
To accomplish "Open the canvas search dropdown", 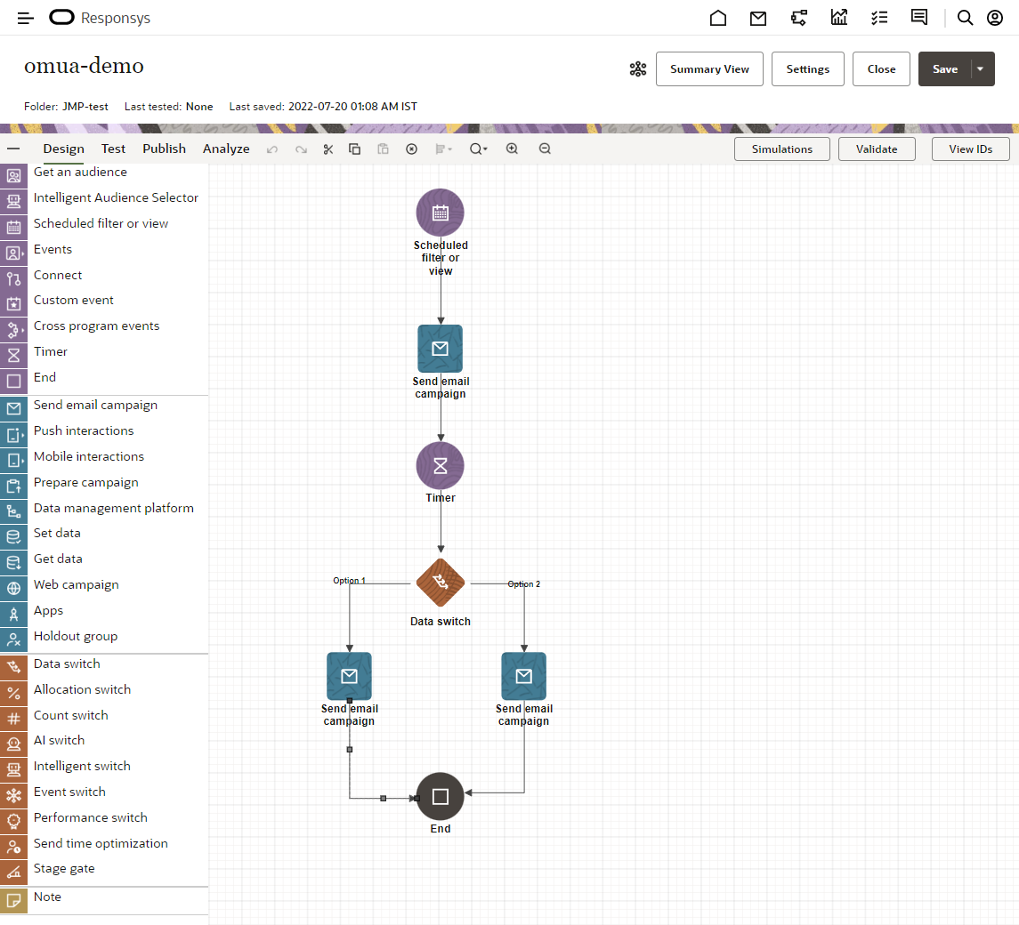I will 478,149.
